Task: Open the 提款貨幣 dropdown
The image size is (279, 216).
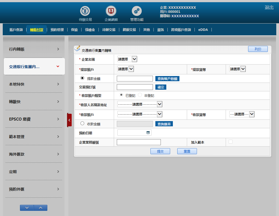Action: (x=237, y=69)
